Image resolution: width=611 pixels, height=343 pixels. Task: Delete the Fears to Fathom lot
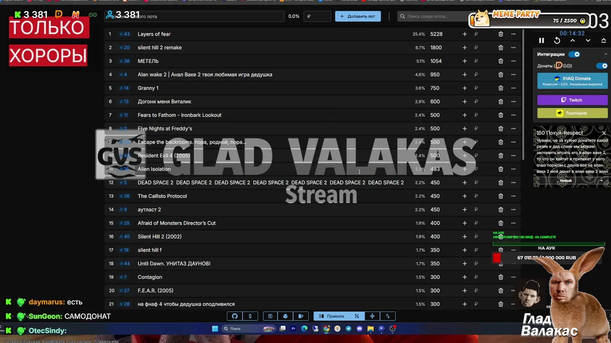click(x=501, y=115)
